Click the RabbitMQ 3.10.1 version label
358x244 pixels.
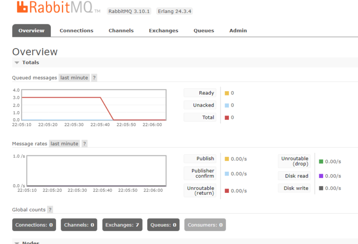point(129,11)
